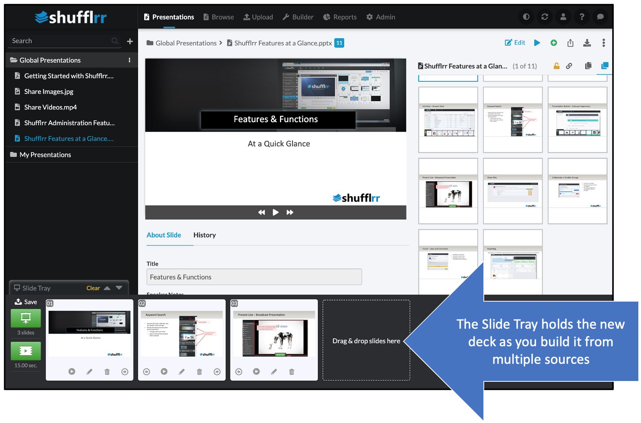Open the Builder tab
The width and height of the screenshot is (641, 423).
coord(298,17)
